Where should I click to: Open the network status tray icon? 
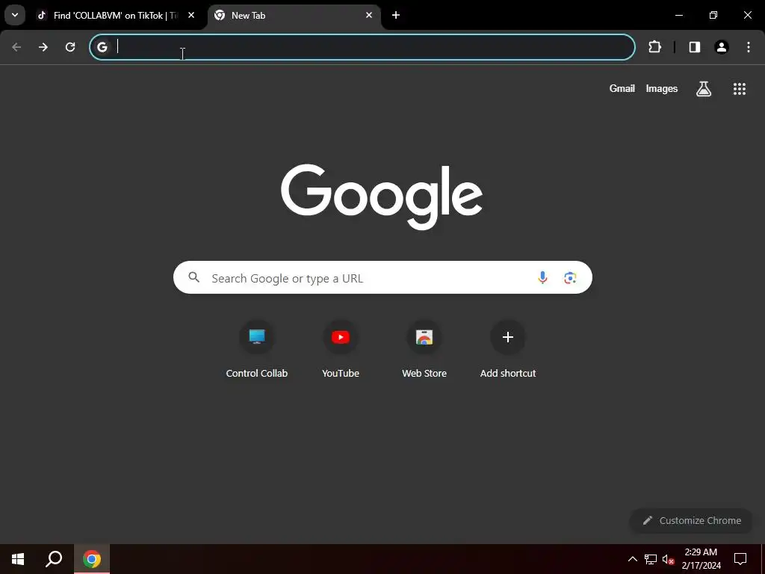[x=651, y=559]
